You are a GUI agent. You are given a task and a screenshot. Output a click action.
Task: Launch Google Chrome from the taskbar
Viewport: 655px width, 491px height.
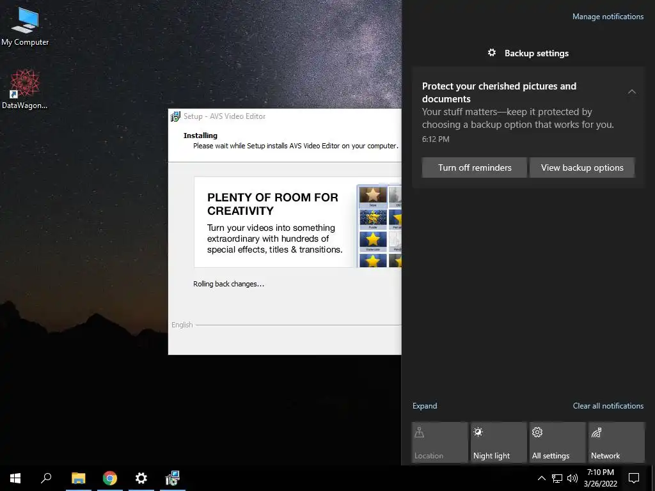(110, 478)
